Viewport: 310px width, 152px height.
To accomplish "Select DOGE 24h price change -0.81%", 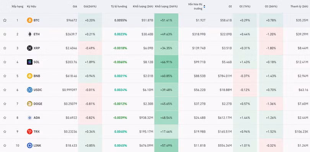I will coord(90,104).
